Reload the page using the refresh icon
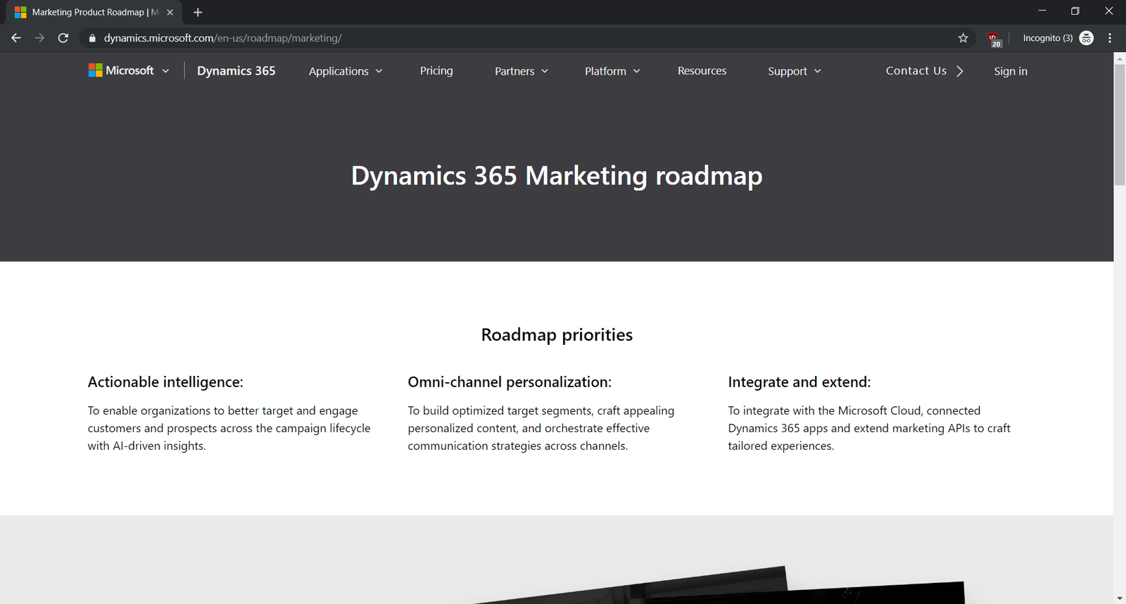The height and width of the screenshot is (604, 1126). pos(63,38)
